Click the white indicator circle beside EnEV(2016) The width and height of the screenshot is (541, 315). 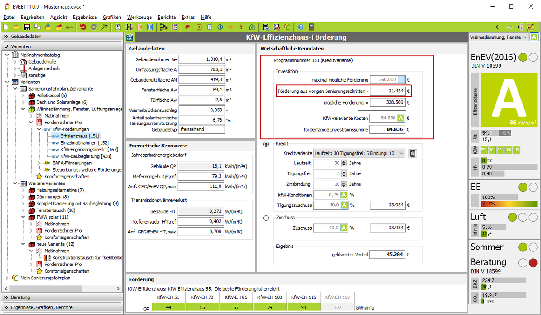pos(533,57)
